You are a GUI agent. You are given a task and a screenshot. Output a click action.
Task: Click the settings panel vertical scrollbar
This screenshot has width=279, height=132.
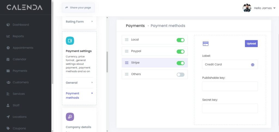107,62
